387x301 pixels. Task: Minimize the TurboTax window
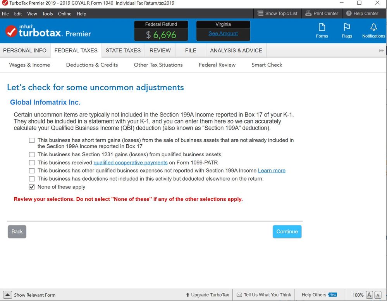pyautogui.click(x=342, y=3)
